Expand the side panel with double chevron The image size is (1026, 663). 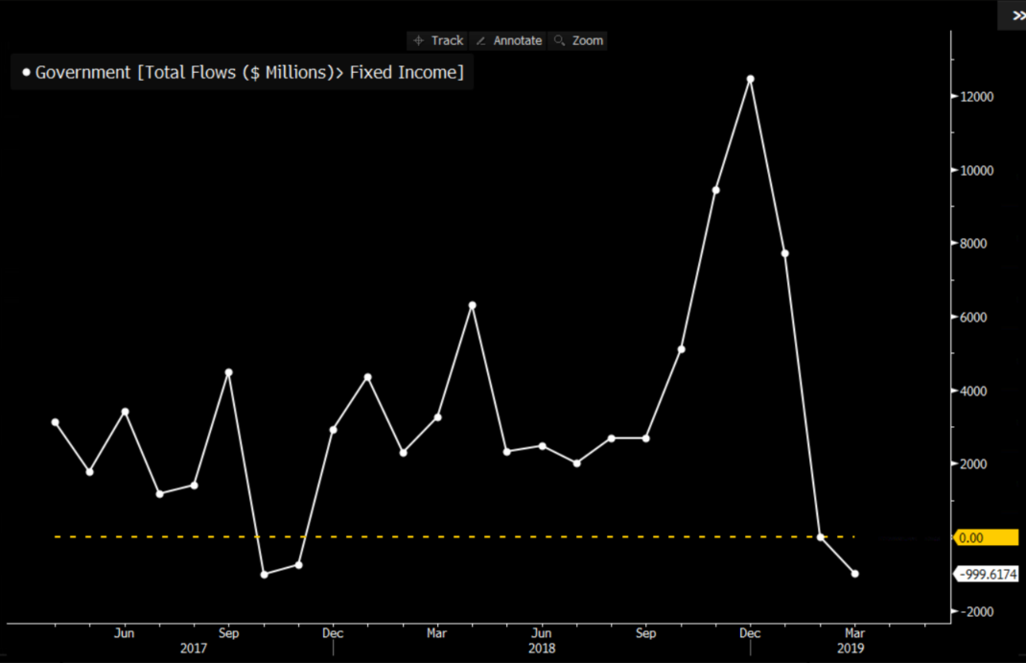click(1018, 15)
